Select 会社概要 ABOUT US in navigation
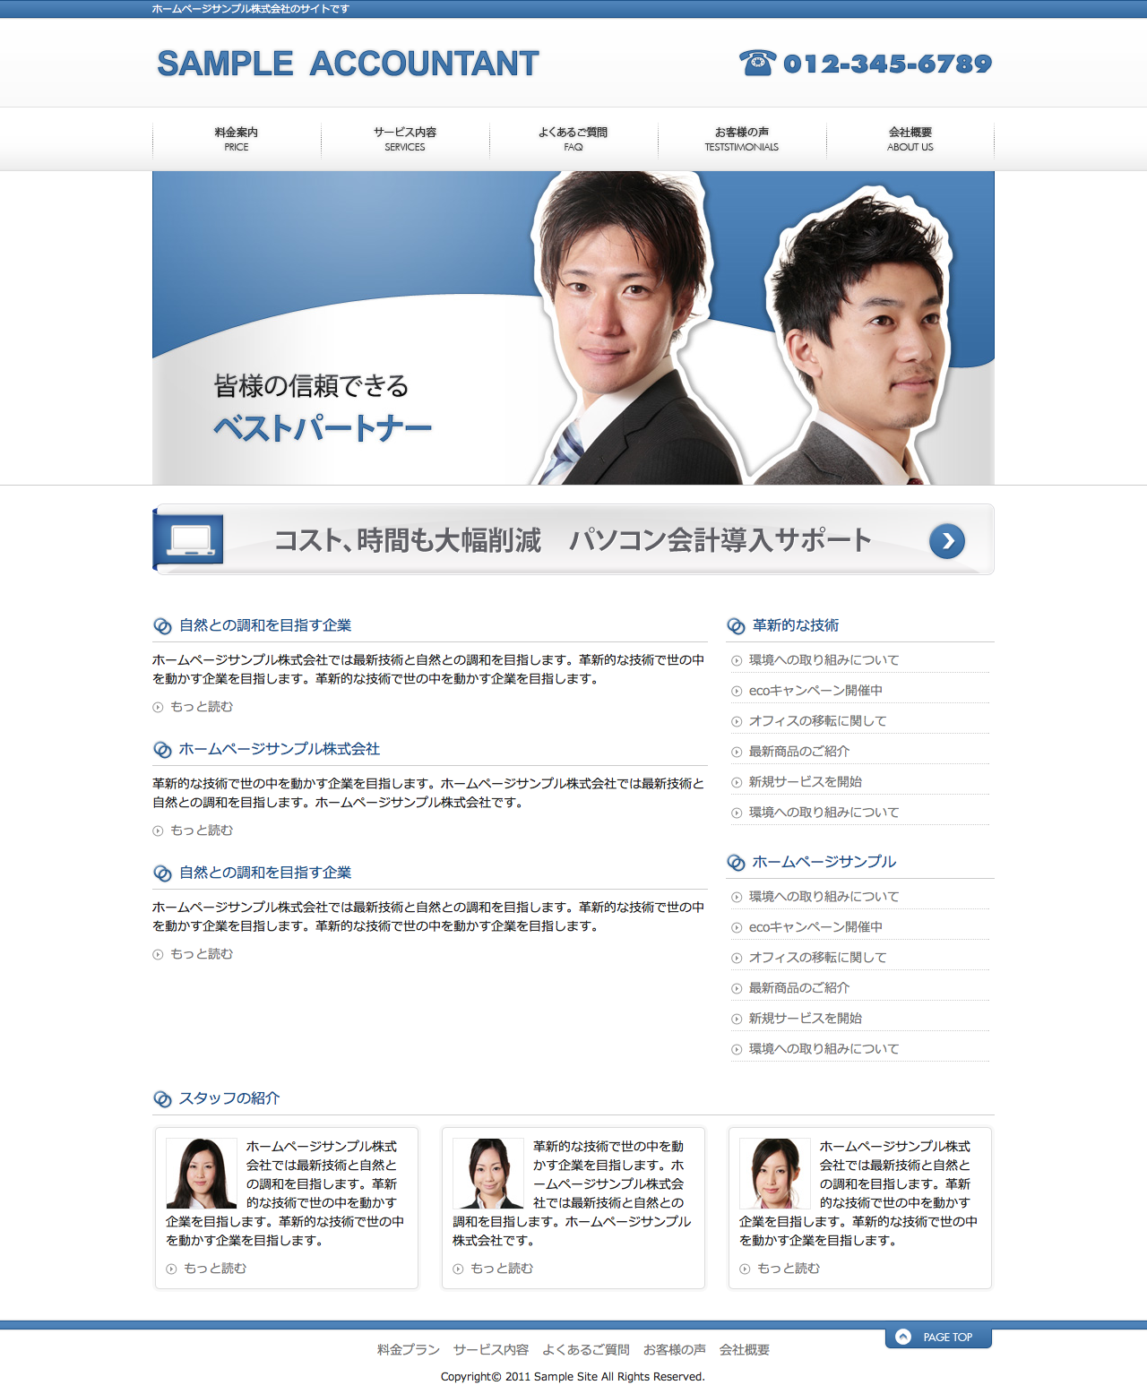Viewport: 1147px width, 1394px height. 910,139
